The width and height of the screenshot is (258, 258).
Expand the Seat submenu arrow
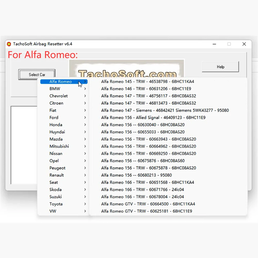(85, 182)
